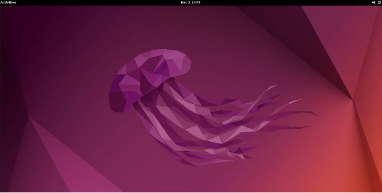This screenshot has height=193, width=382.
Task: Open the Activities overview
Action: click(8, 3)
